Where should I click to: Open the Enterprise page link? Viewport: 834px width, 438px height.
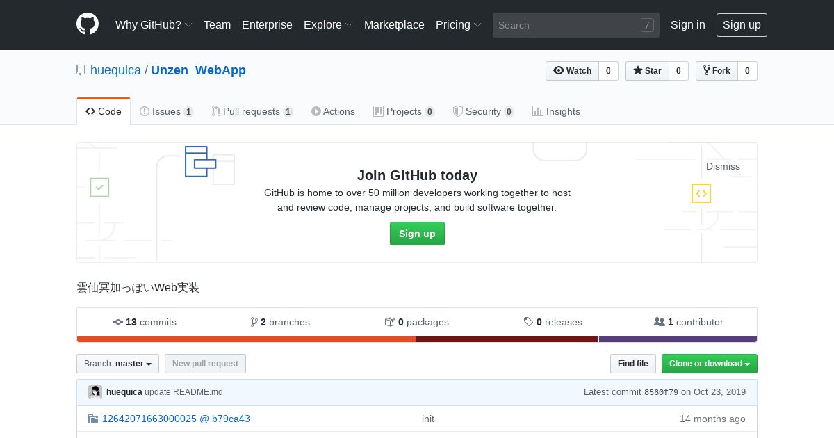pos(267,24)
